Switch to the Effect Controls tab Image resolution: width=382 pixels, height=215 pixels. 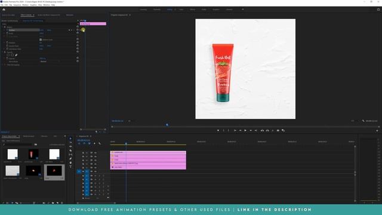(26, 15)
